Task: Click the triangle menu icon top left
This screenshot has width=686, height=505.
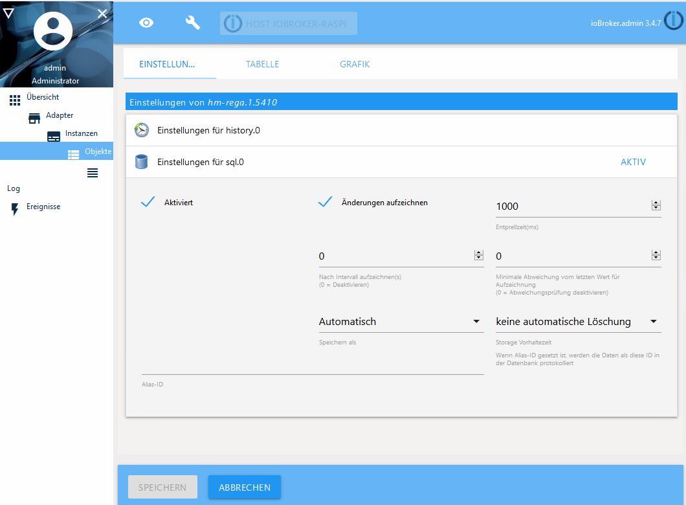Action: [8, 13]
